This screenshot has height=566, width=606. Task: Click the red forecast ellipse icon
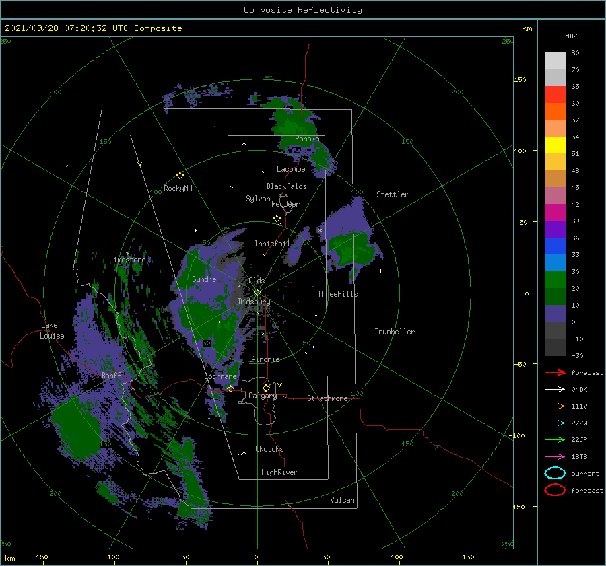(x=555, y=490)
